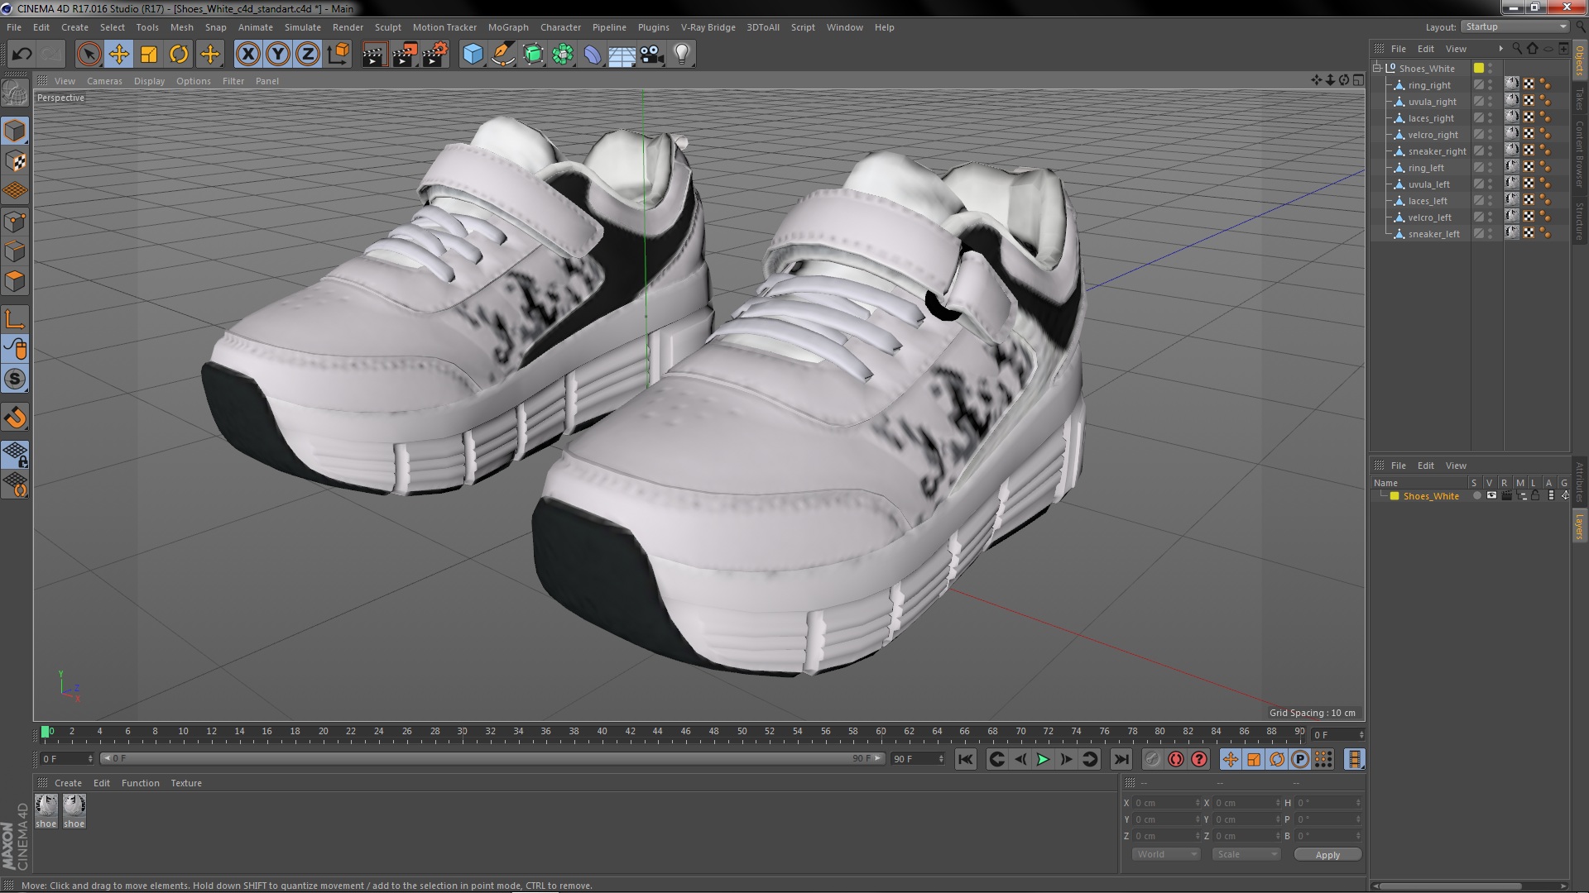Click the X position input field

(x=1166, y=803)
